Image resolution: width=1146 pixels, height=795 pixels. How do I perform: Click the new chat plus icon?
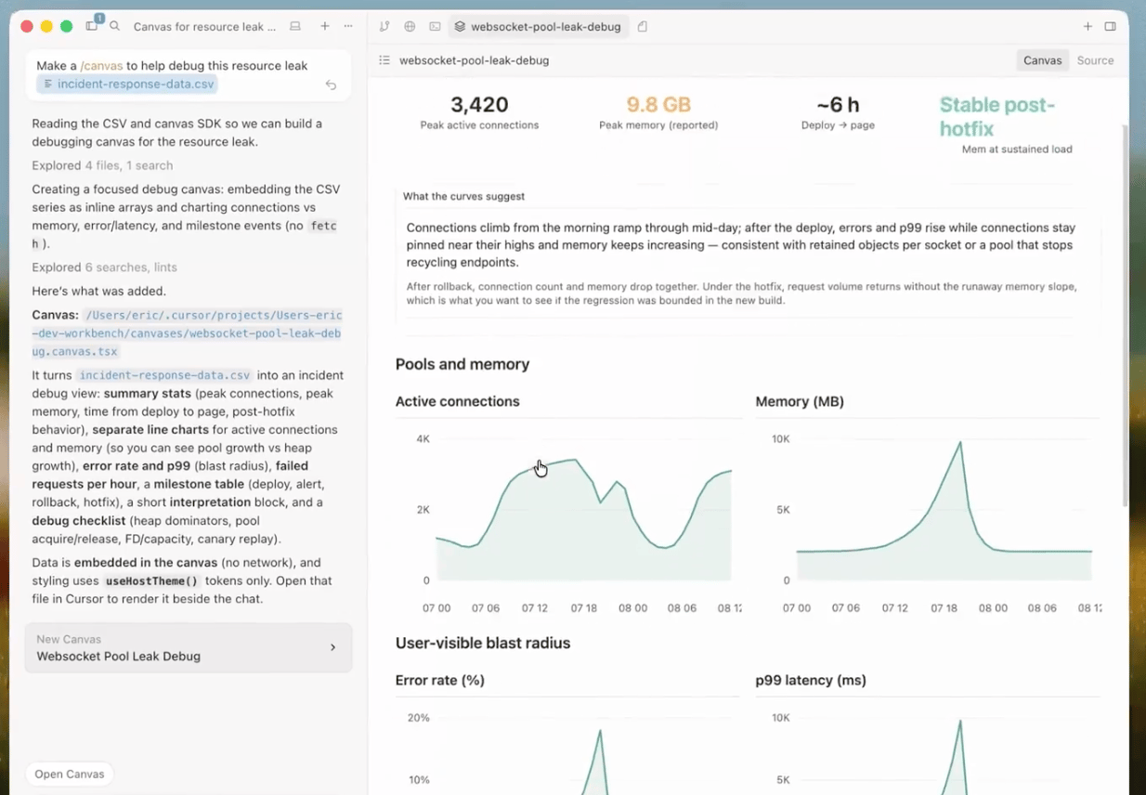325,27
